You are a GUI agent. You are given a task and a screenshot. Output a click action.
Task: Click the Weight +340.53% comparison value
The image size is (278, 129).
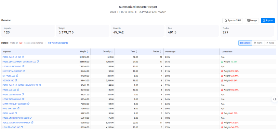point(231,127)
